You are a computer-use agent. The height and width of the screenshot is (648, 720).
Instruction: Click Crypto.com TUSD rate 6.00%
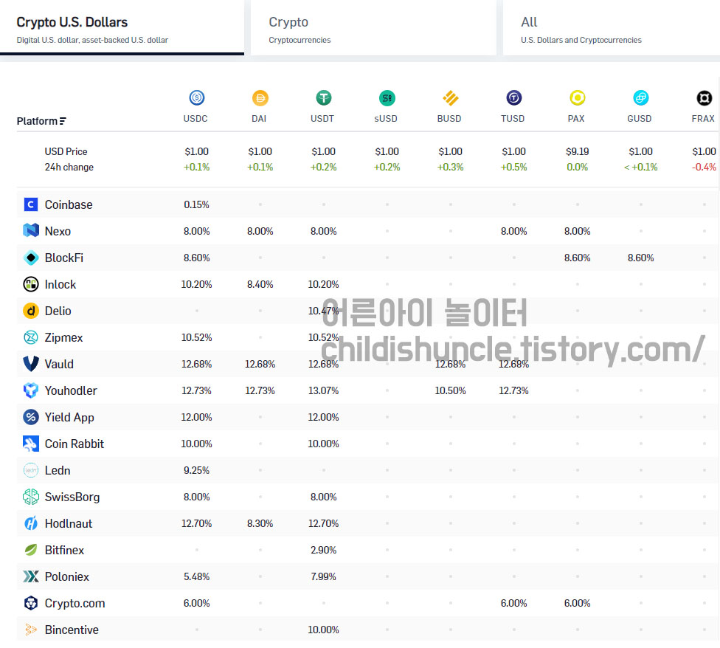point(514,603)
